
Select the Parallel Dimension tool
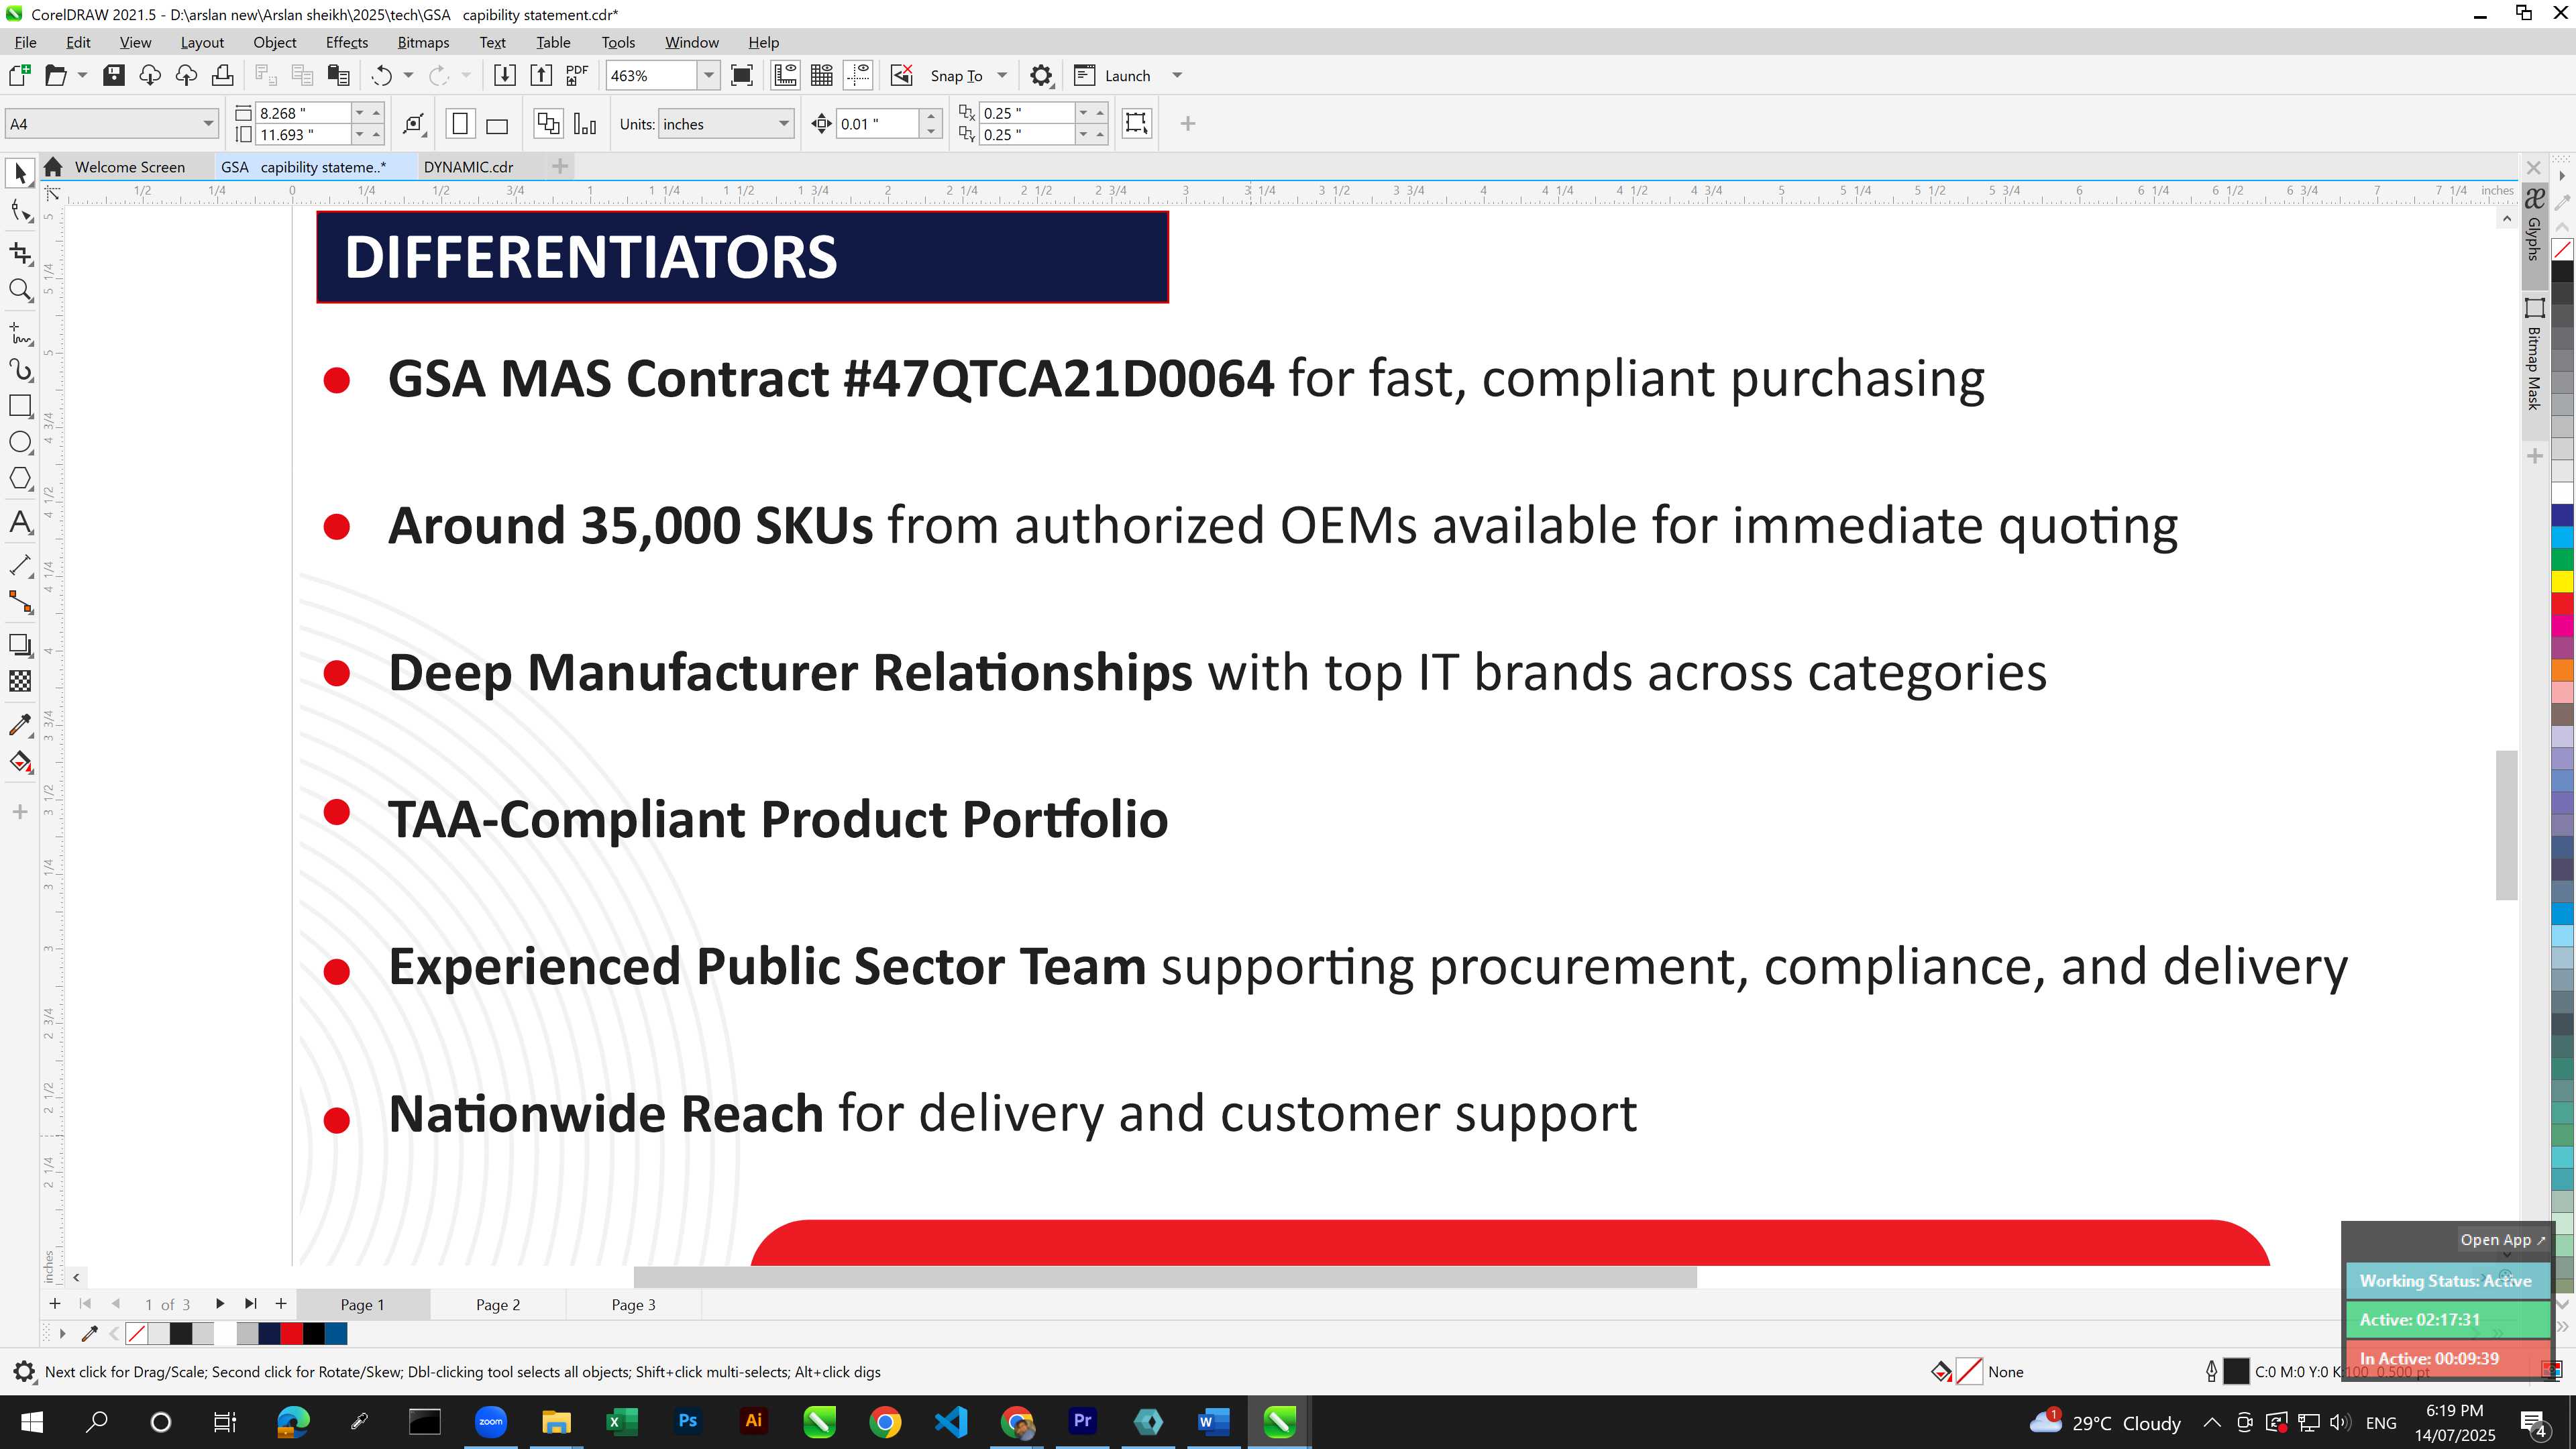tap(20, 565)
